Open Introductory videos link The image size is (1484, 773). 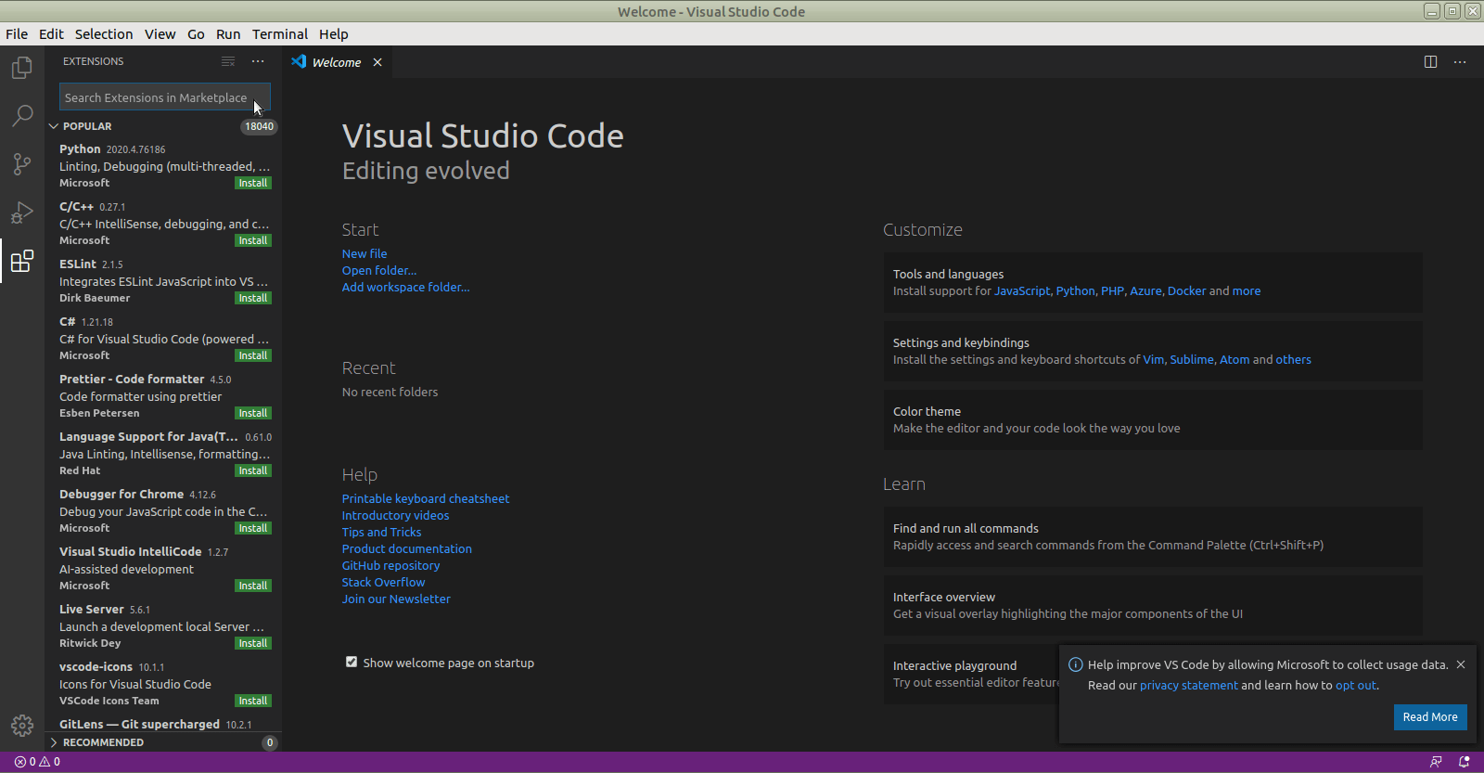click(395, 515)
